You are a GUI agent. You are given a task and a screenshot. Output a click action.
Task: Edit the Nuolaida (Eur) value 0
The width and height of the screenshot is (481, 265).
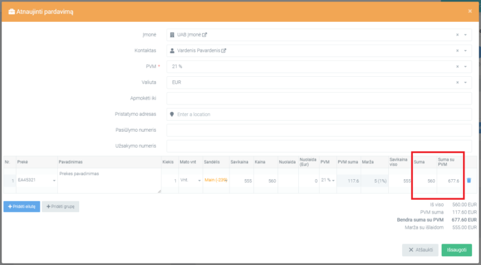click(309, 181)
